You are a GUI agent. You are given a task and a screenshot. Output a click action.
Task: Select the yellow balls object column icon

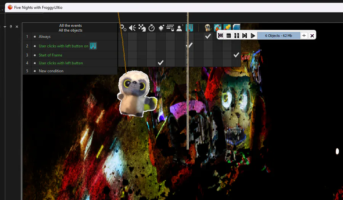tap(227, 28)
